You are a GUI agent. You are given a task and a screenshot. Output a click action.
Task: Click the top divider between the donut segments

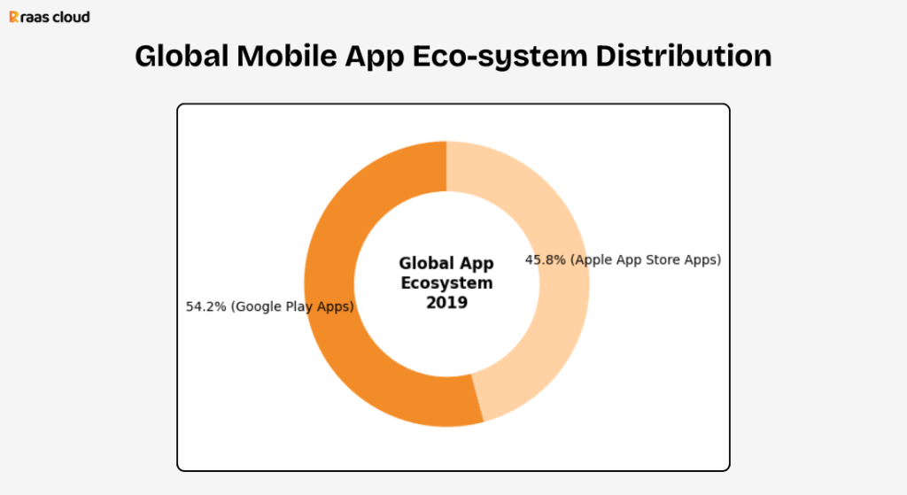point(446,166)
